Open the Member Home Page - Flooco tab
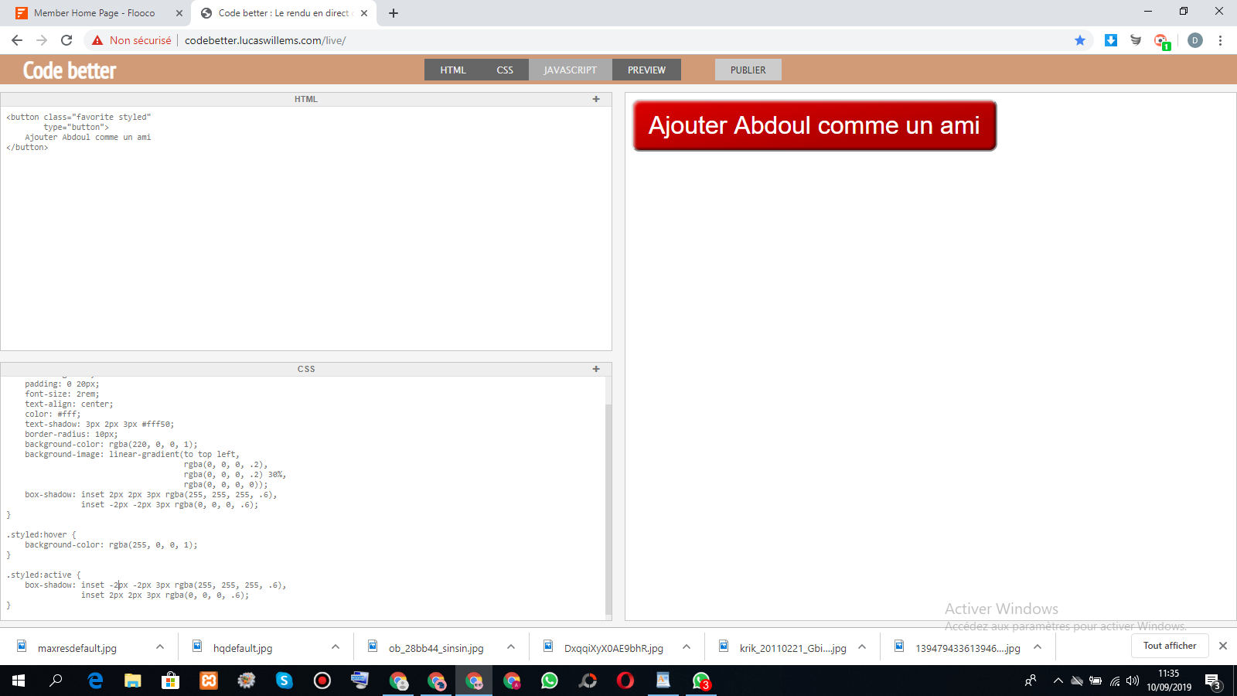This screenshot has width=1237, height=696. click(x=94, y=13)
